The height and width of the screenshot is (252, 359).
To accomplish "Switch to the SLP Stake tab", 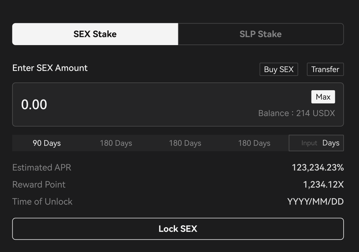I will pyautogui.click(x=261, y=34).
